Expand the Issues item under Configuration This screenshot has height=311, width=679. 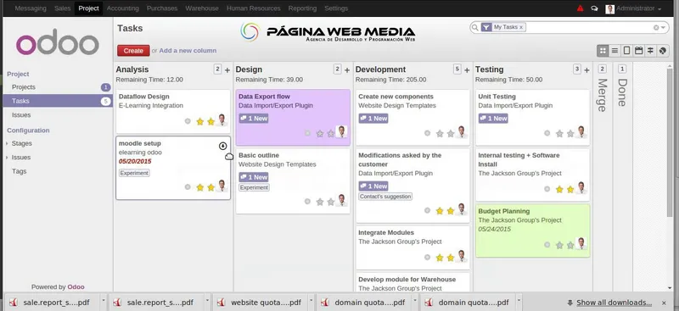[x=20, y=157]
